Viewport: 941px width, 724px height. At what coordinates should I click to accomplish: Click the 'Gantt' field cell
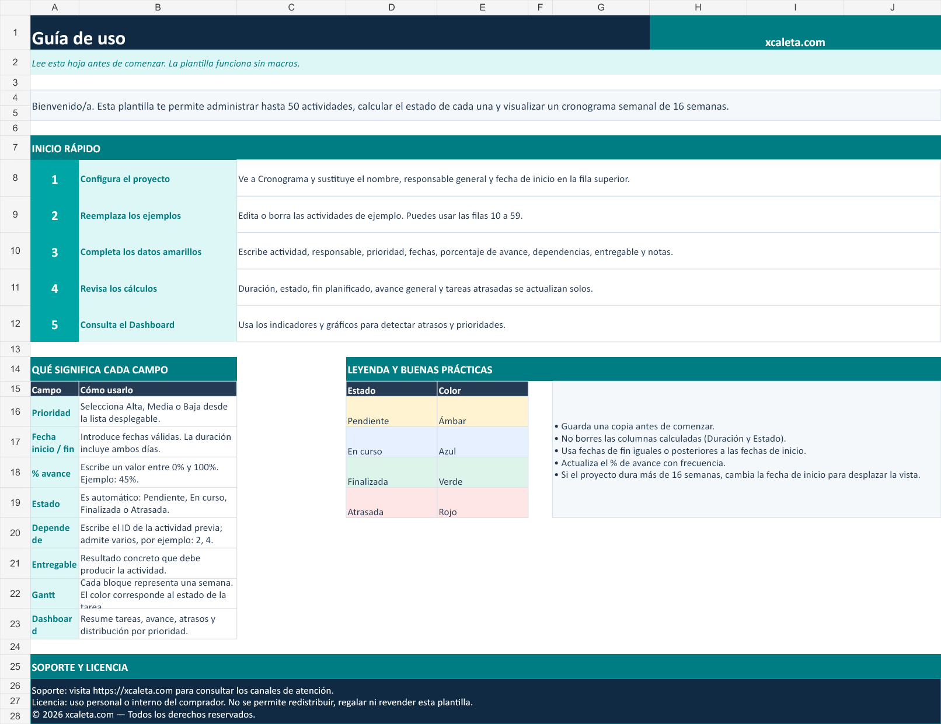click(x=54, y=594)
